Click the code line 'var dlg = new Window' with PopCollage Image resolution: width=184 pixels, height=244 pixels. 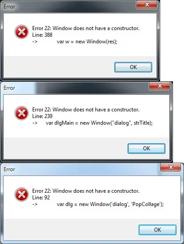tap(110, 204)
